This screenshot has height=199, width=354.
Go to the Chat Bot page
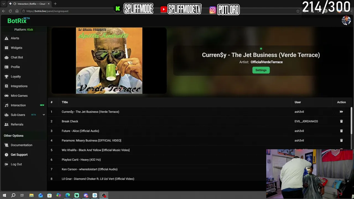coord(17,57)
